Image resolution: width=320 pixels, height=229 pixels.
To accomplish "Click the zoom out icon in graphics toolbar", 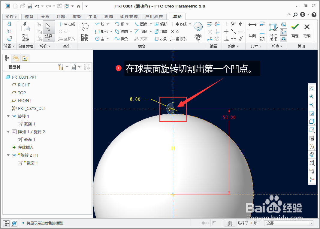I will [x=312, y=105].
